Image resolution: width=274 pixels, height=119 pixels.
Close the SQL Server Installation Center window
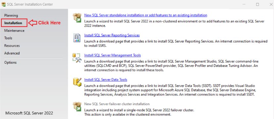271,5
